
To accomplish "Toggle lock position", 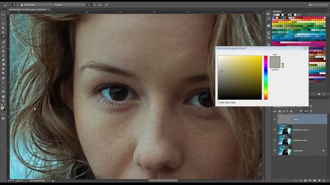I will pyautogui.click(x=287, y=111).
